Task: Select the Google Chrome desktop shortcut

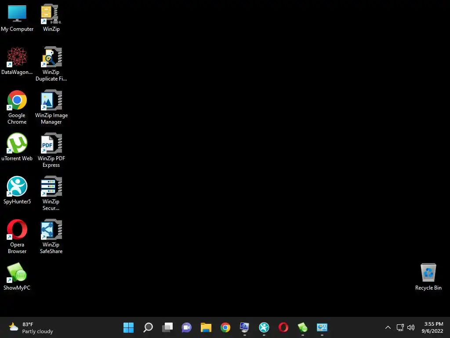Action: 17,107
